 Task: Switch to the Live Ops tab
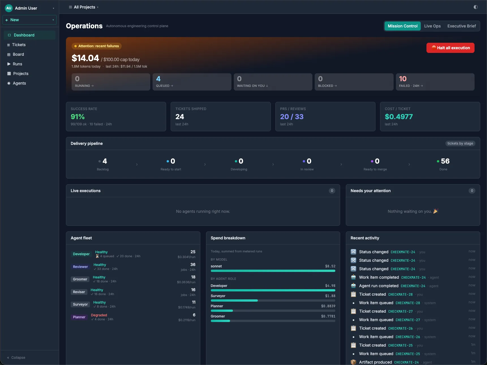(x=432, y=26)
